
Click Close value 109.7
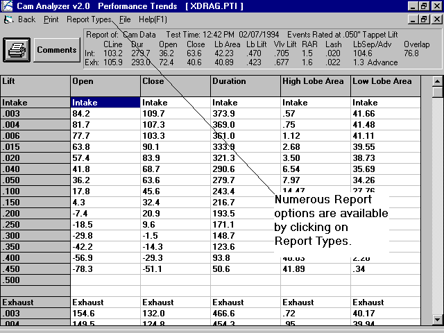point(176,114)
